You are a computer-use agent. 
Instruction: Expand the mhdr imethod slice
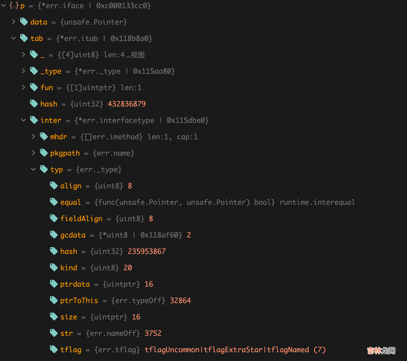point(33,136)
